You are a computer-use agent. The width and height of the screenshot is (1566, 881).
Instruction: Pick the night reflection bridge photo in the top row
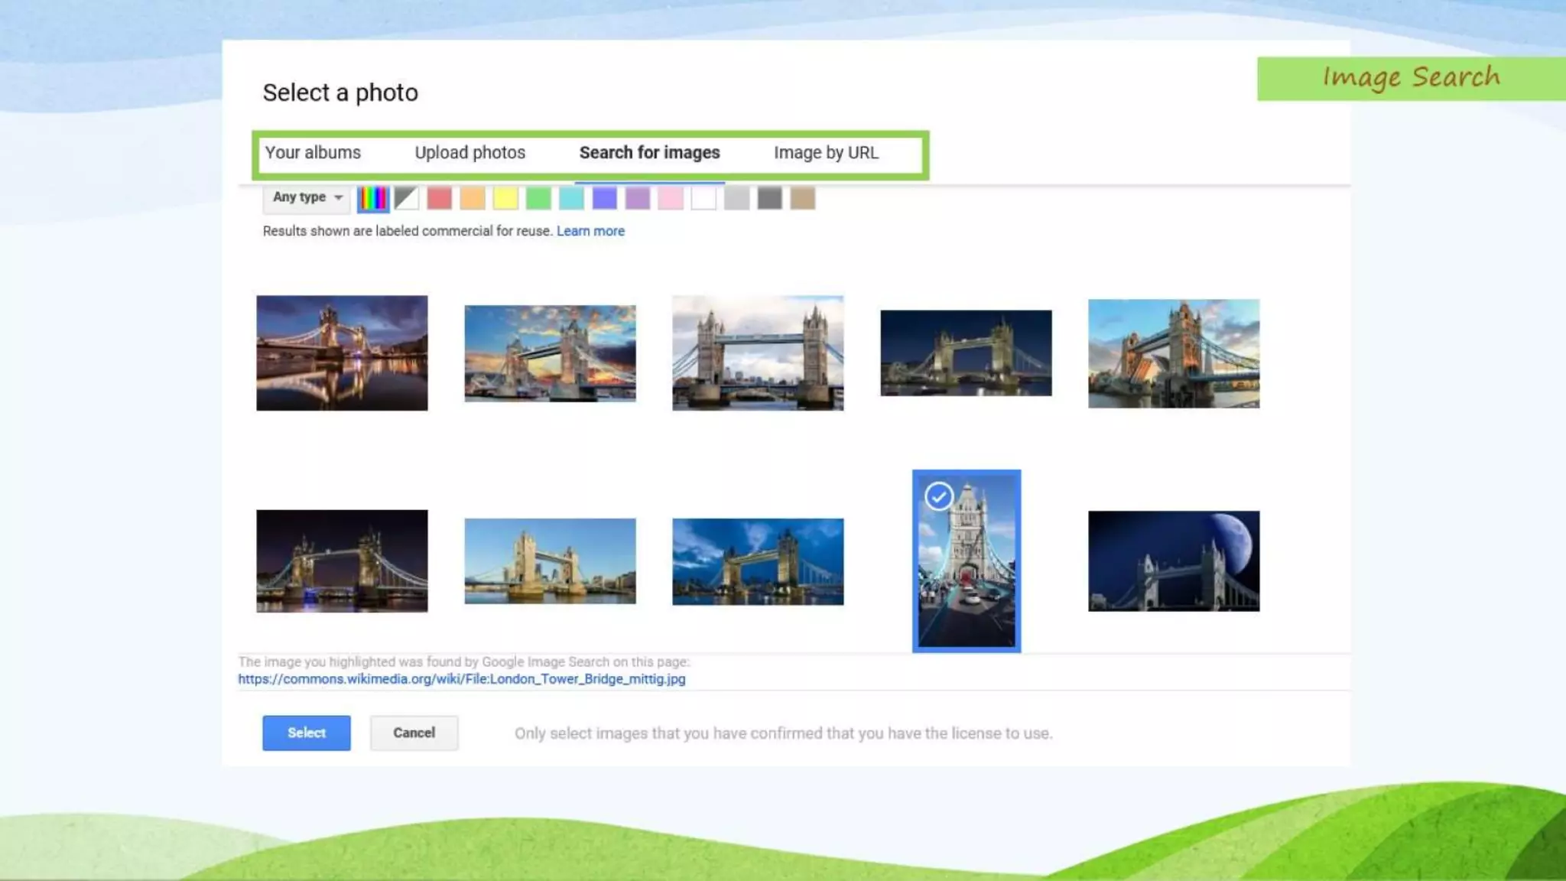342,353
